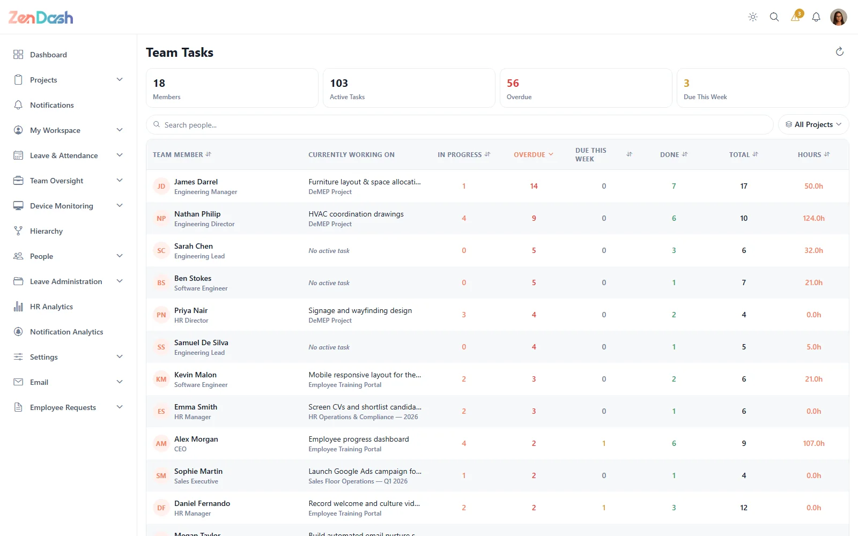The image size is (858, 536).
Task: Click the Team Oversight briefcase icon
Action: [18, 181]
